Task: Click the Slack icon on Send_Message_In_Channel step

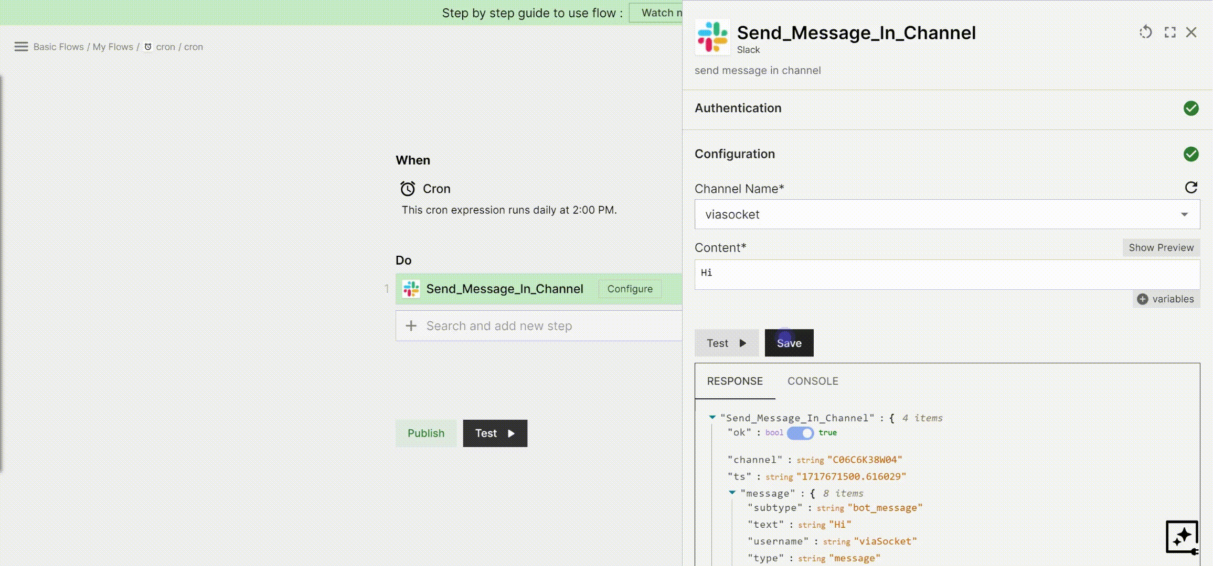Action: tap(411, 289)
